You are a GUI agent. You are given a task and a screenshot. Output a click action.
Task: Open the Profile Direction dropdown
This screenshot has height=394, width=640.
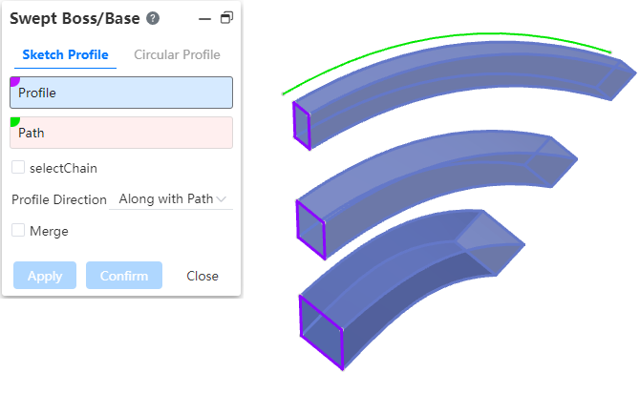click(x=171, y=198)
